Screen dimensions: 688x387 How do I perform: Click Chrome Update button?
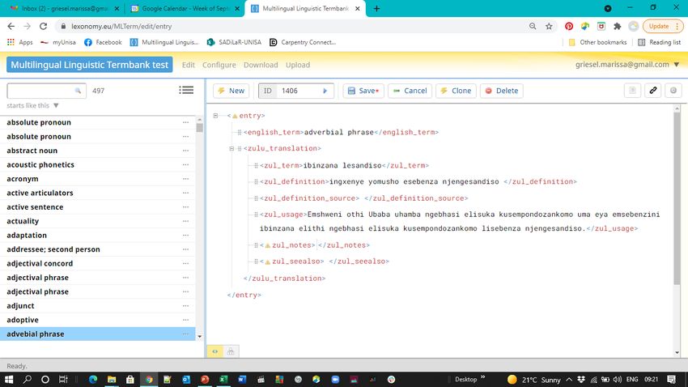click(x=663, y=27)
